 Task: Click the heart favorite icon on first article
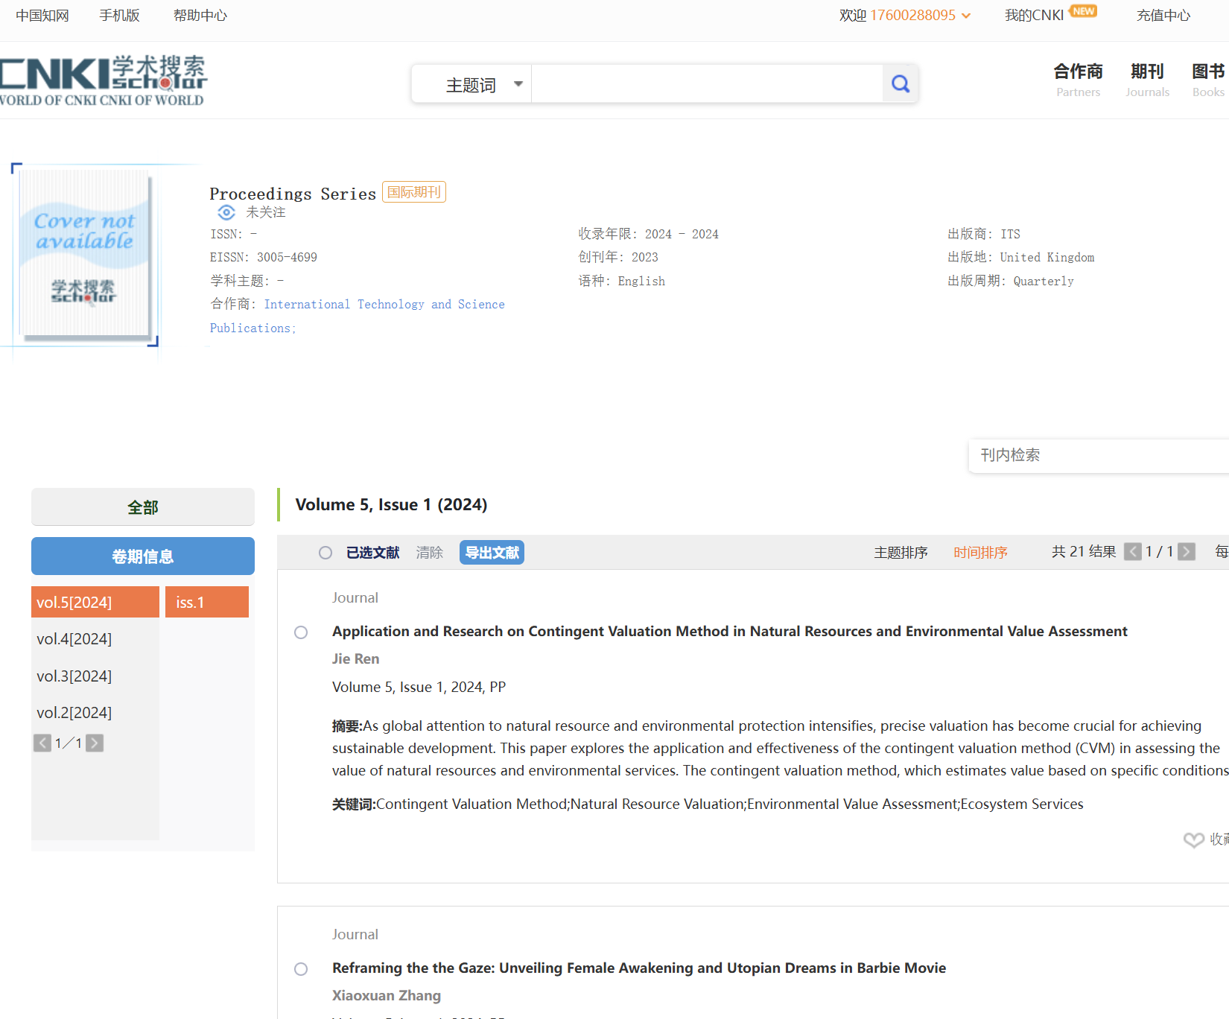pos(1193,839)
